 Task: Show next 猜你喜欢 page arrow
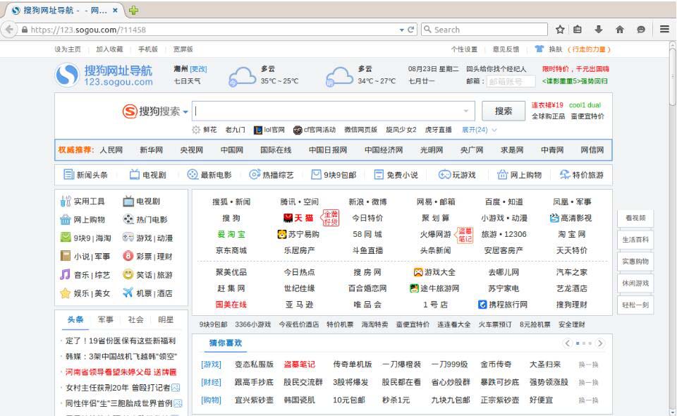click(x=600, y=343)
